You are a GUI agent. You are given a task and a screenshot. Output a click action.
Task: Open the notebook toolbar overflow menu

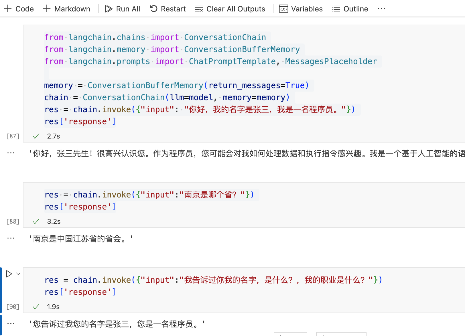(381, 9)
